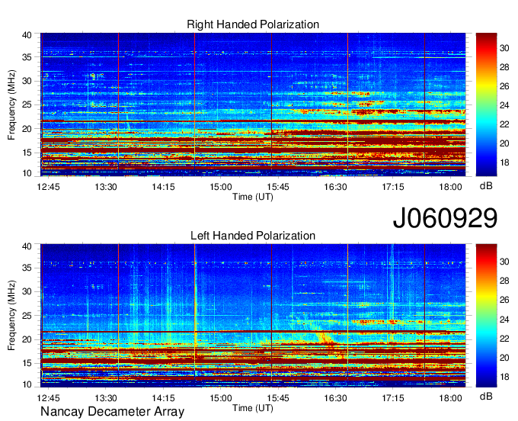Click the bottom plot 'Frequency (MHz)' axis label

[11, 316]
